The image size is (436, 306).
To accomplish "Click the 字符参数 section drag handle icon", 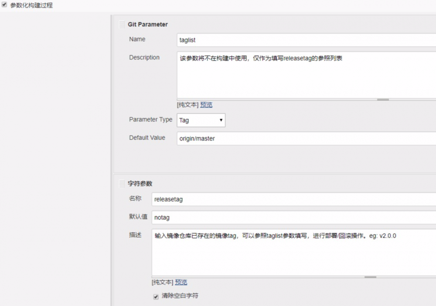I will pyautogui.click(x=121, y=184).
